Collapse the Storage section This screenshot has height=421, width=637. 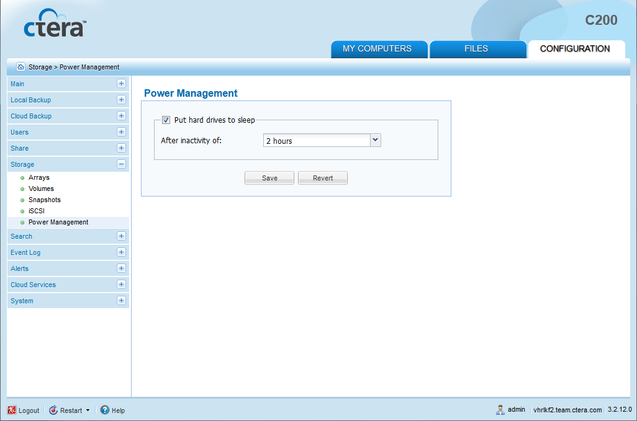(x=121, y=164)
